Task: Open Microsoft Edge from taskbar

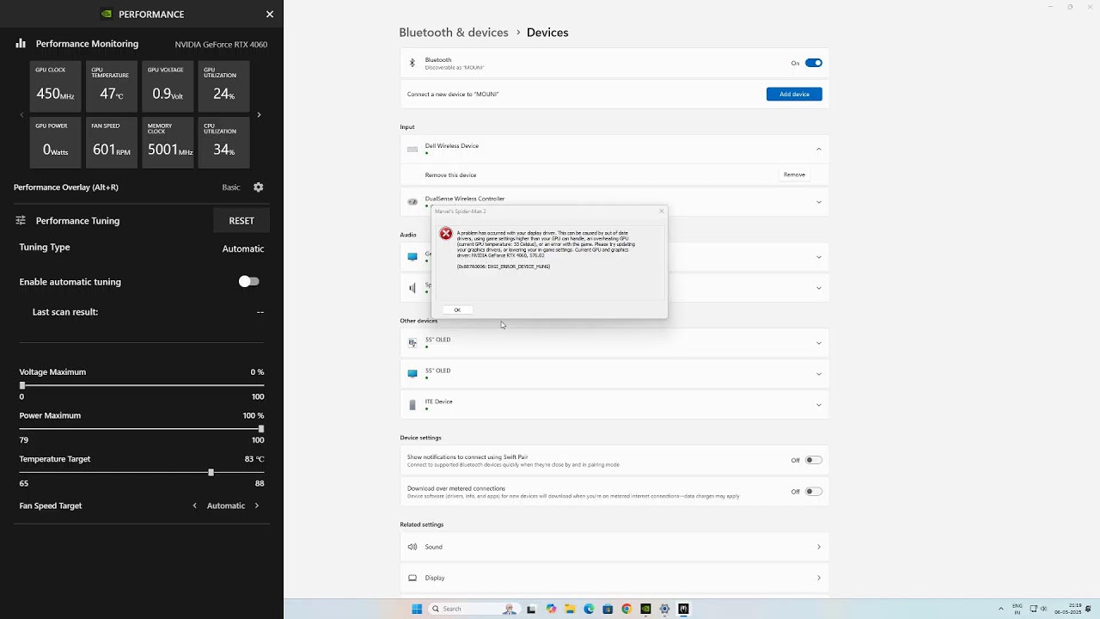Action: click(589, 609)
